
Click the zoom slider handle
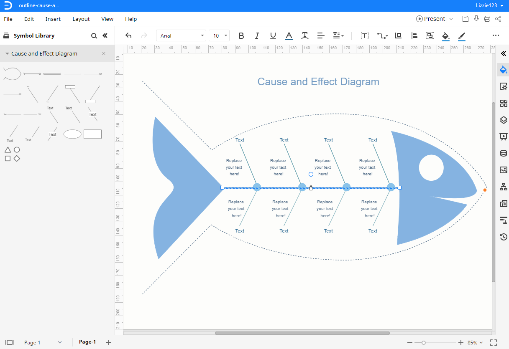click(x=424, y=343)
